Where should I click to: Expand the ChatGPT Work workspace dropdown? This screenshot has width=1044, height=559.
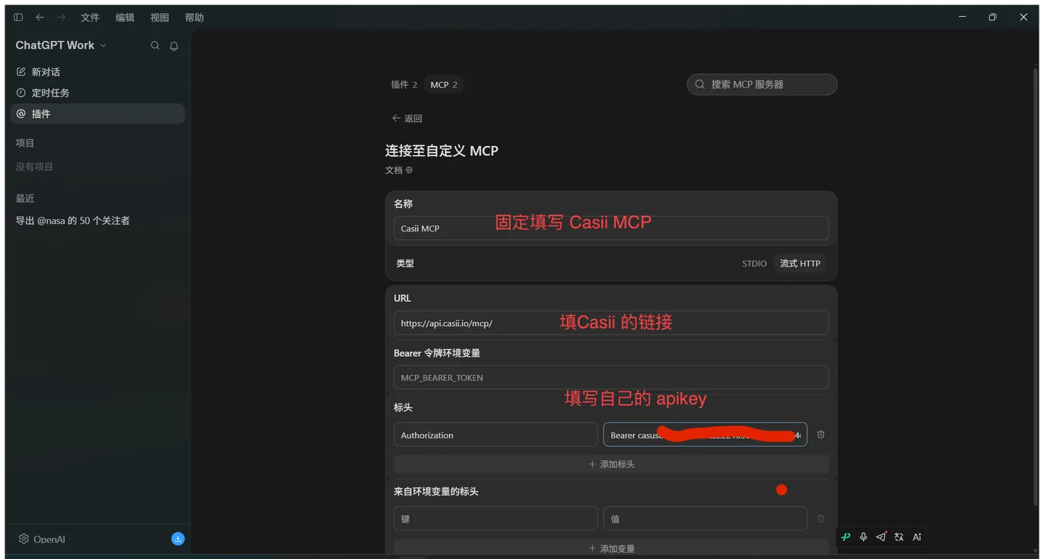(x=61, y=45)
